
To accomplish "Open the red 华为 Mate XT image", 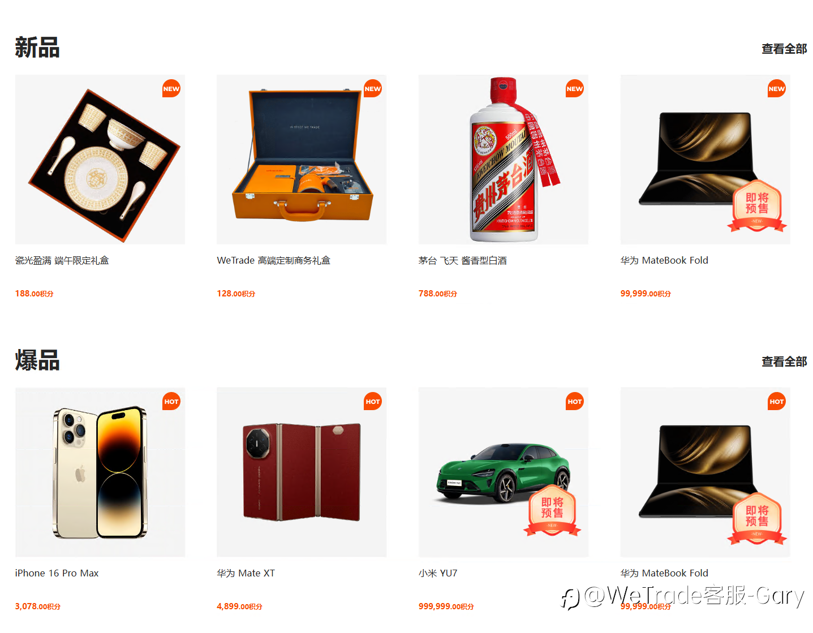I will click(302, 472).
